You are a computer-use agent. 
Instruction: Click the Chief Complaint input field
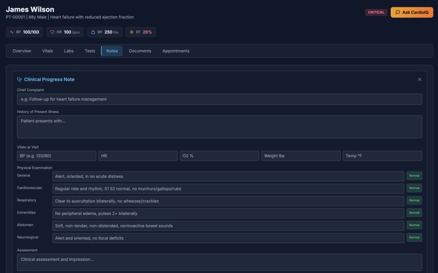coord(220,99)
